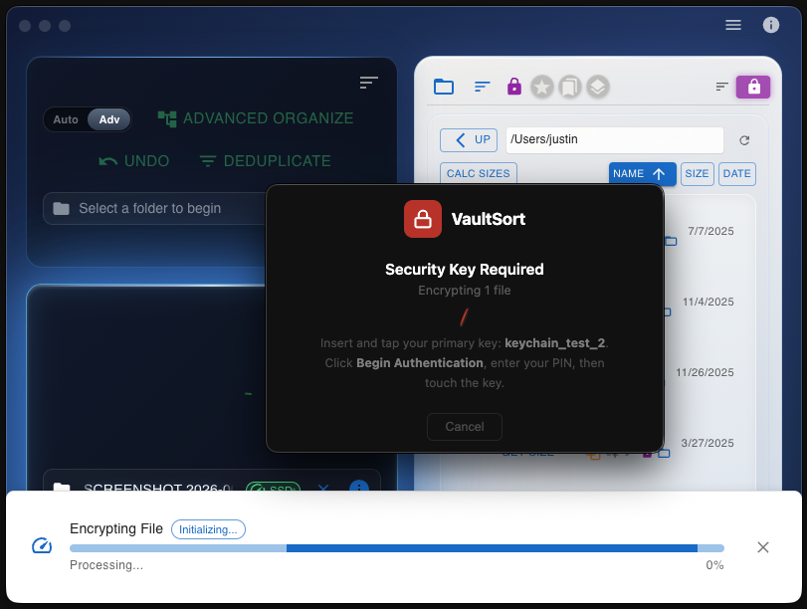The image size is (807, 609).
Task: Select the row dated 3/27/2025
Action: point(707,443)
